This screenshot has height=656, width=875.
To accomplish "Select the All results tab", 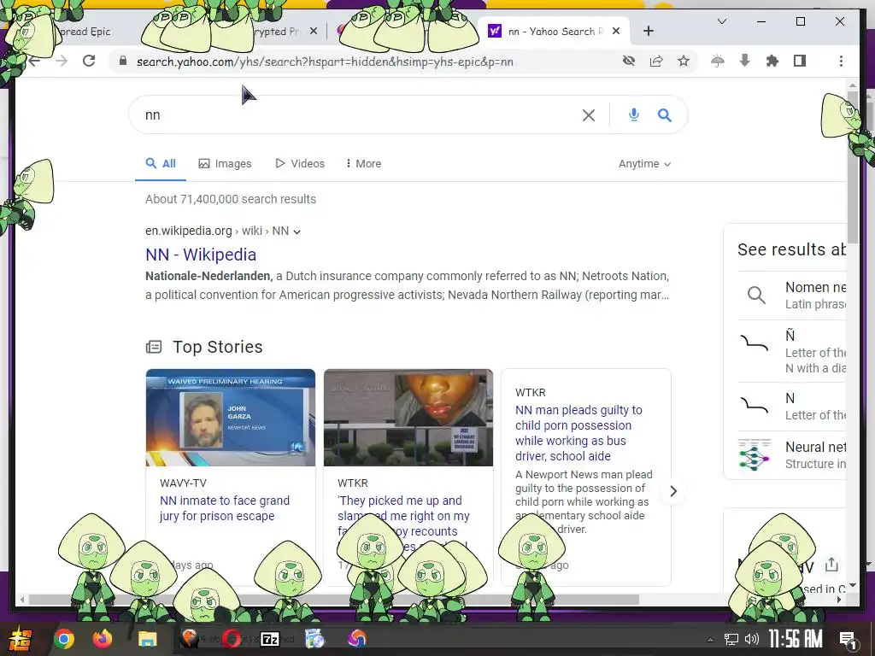I will tap(161, 163).
